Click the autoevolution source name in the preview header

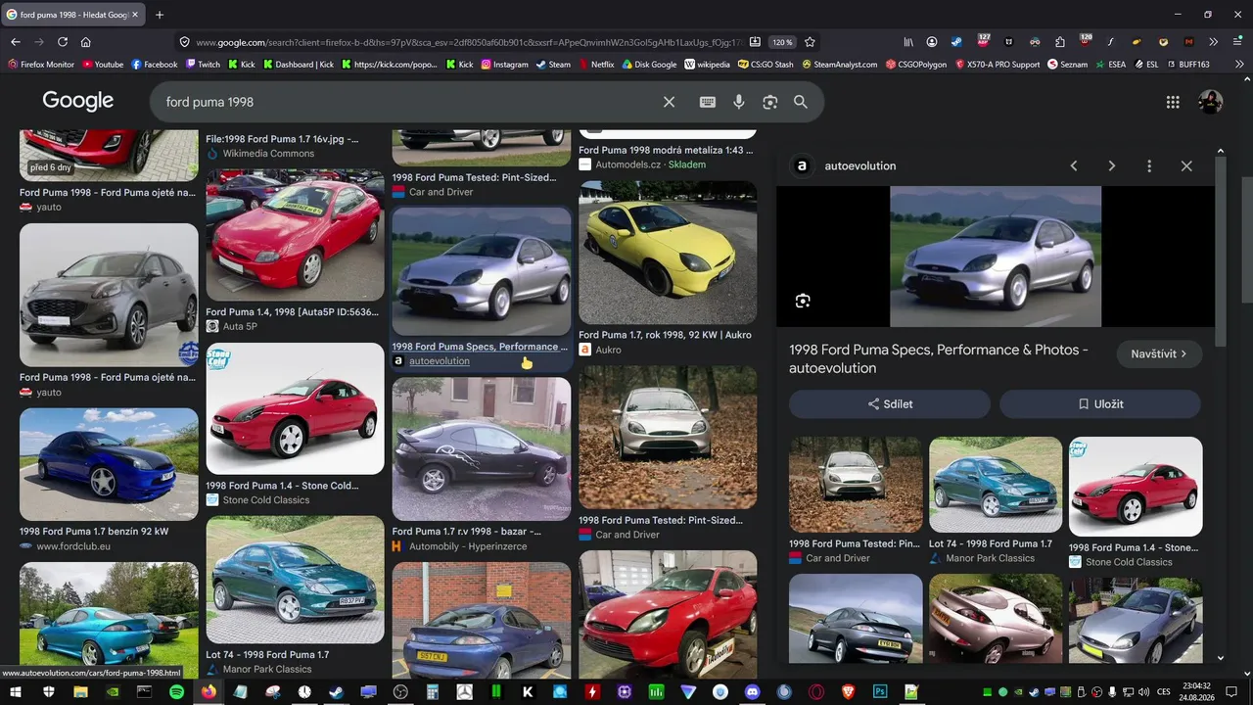click(860, 166)
